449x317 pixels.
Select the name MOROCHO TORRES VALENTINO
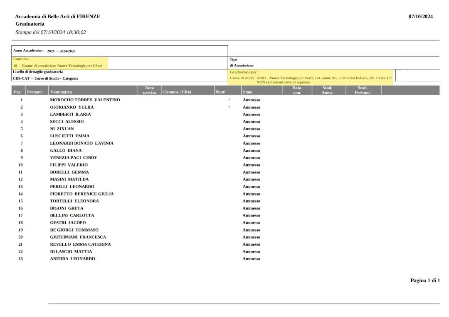85,100
